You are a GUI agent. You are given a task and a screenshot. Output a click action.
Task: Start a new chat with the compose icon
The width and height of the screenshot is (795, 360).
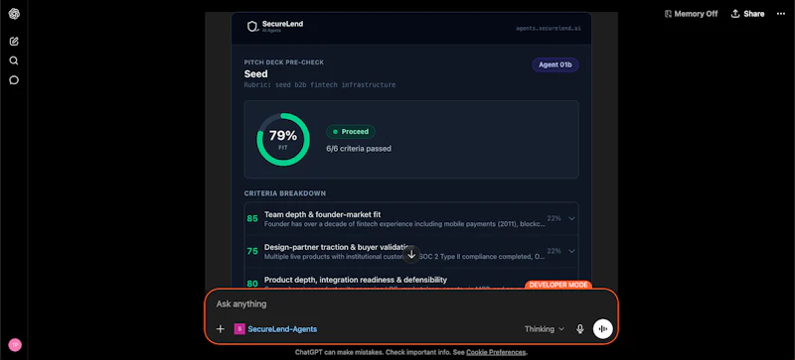point(14,42)
